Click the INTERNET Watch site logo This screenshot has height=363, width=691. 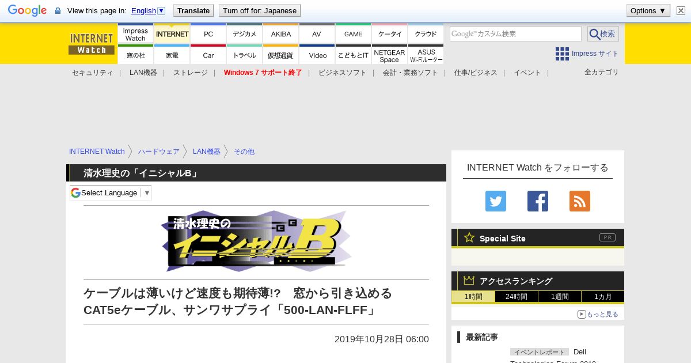(x=92, y=44)
